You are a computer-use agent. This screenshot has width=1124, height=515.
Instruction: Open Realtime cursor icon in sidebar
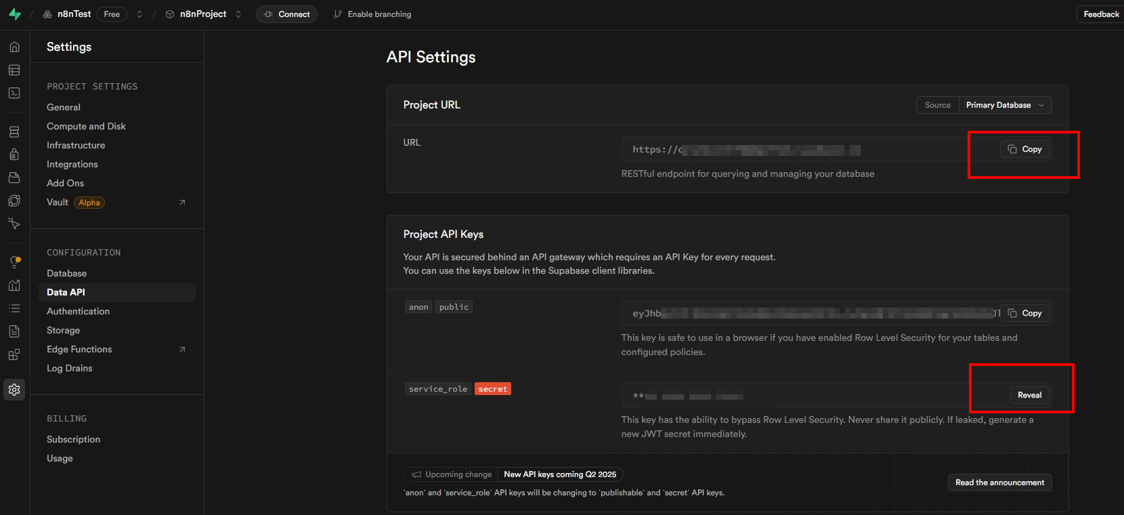pos(14,224)
